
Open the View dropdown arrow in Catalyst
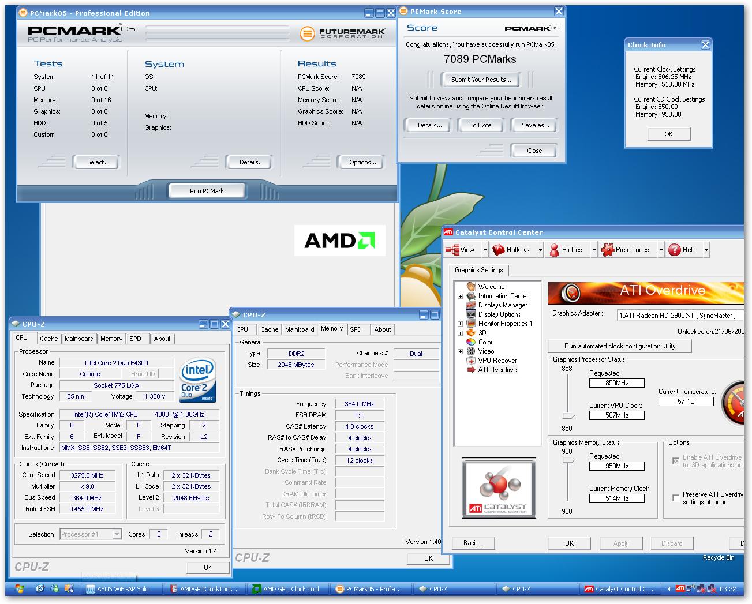tap(485, 250)
